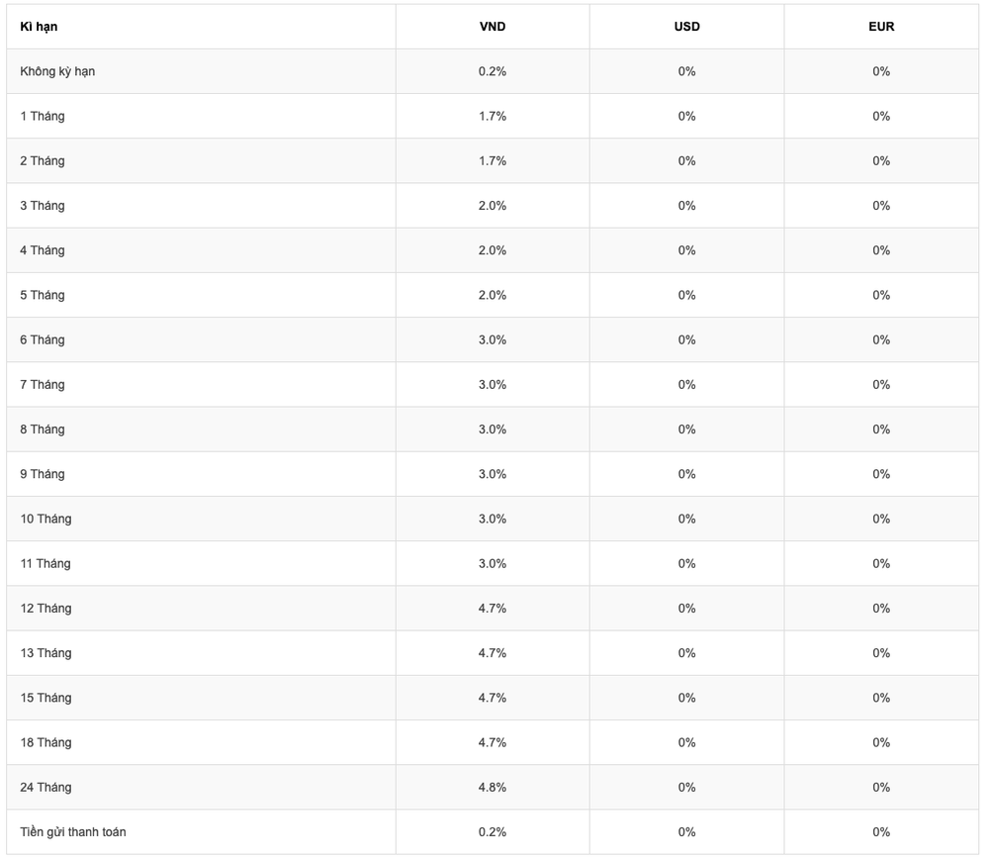Screen dimensions: 989x860
Task: Click EUR rate in 5 Tháng row
Action: [881, 295]
